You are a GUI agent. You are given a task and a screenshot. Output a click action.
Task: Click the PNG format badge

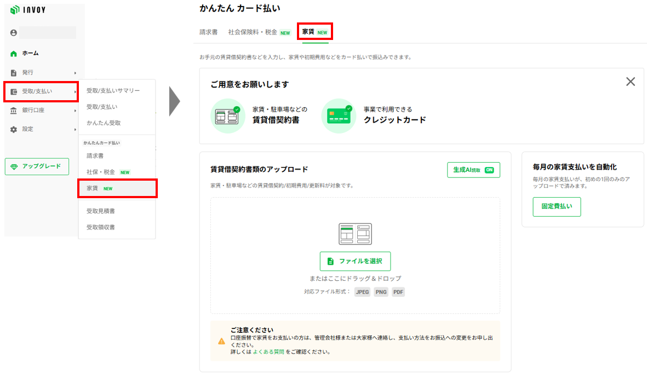click(x=381, y=292)
